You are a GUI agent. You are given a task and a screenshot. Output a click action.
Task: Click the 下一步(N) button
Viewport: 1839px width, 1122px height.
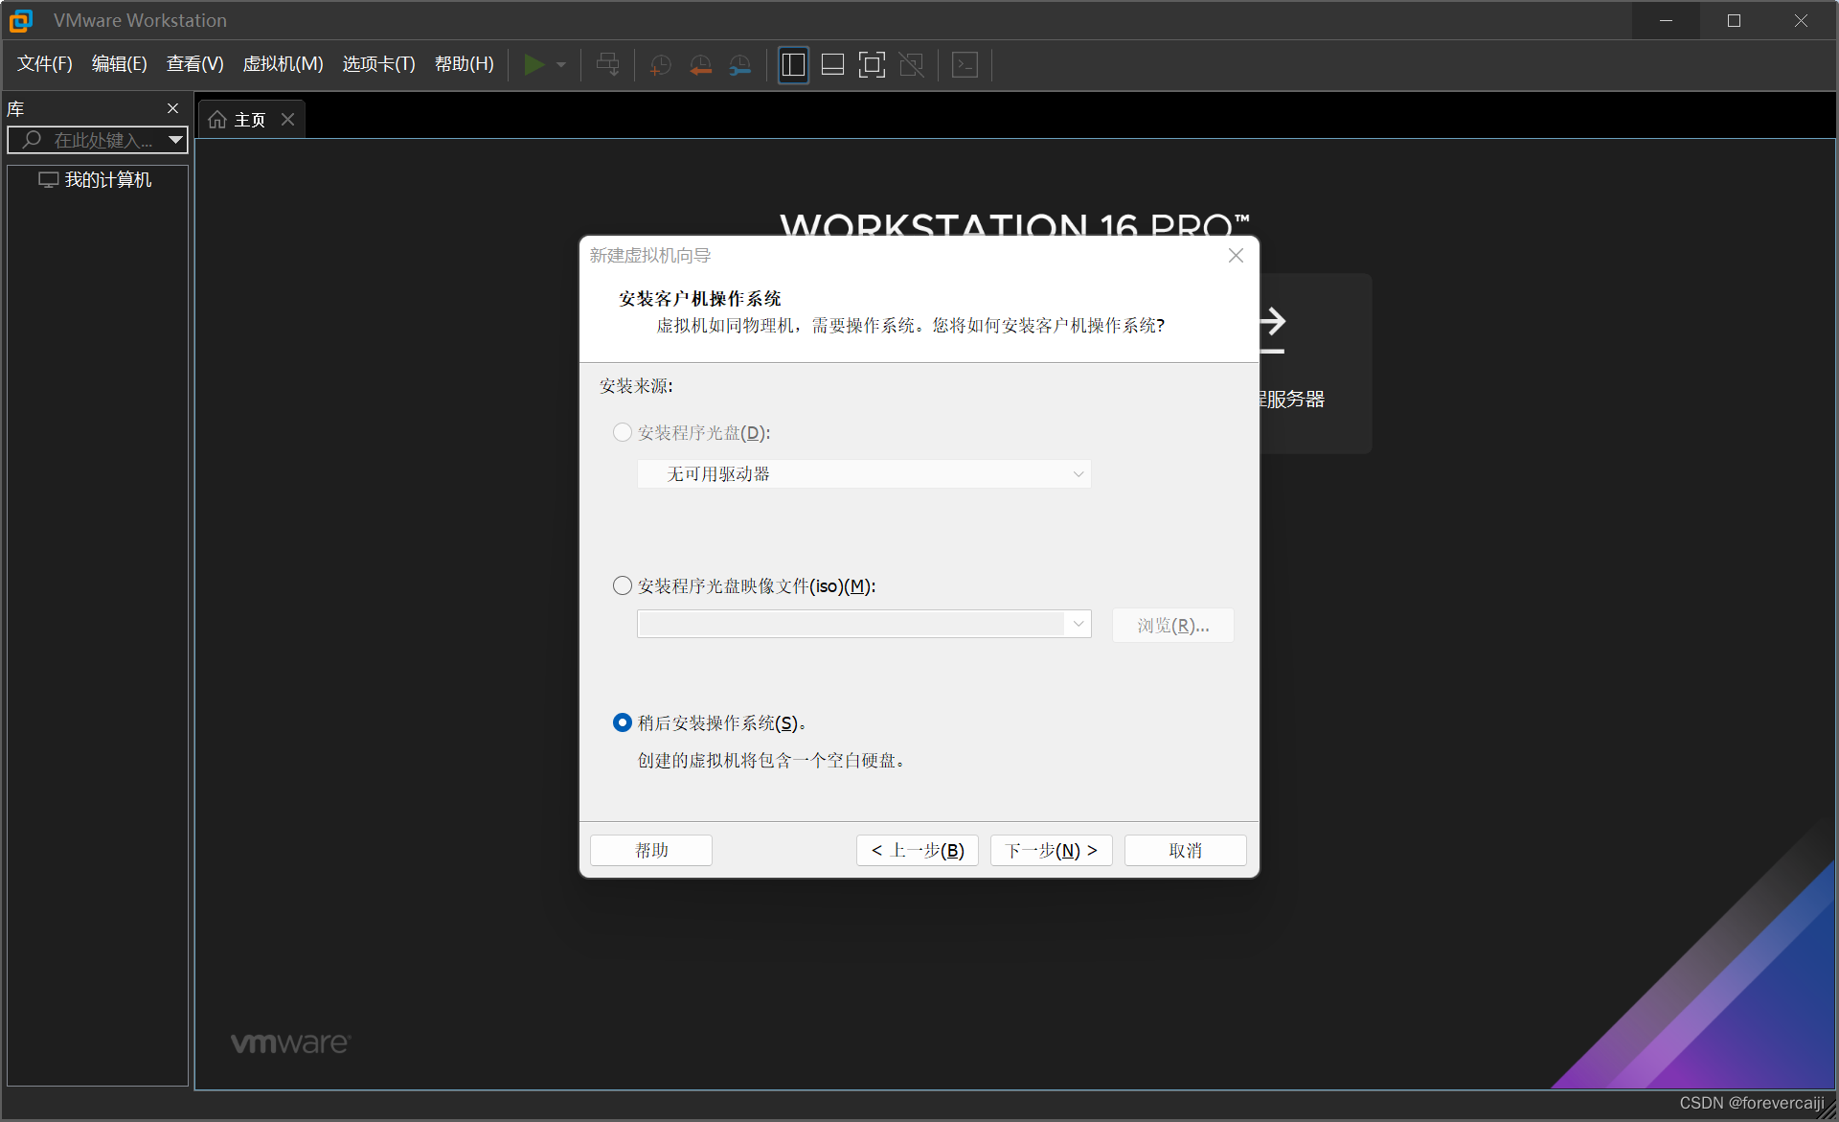point(1051,850)
